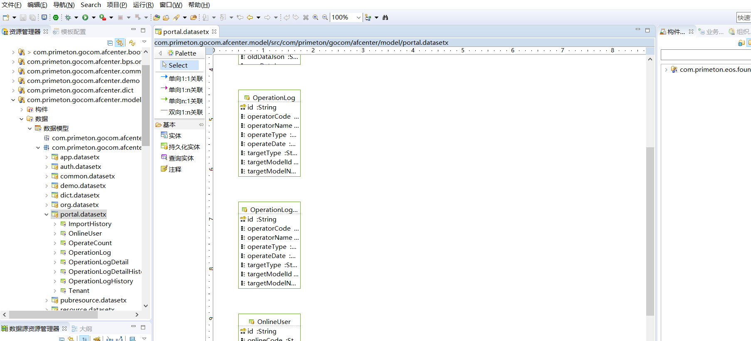Expand the OperationLog tree node
The image size is (751, 341).
pyautogui.click(x=55, y=253)
